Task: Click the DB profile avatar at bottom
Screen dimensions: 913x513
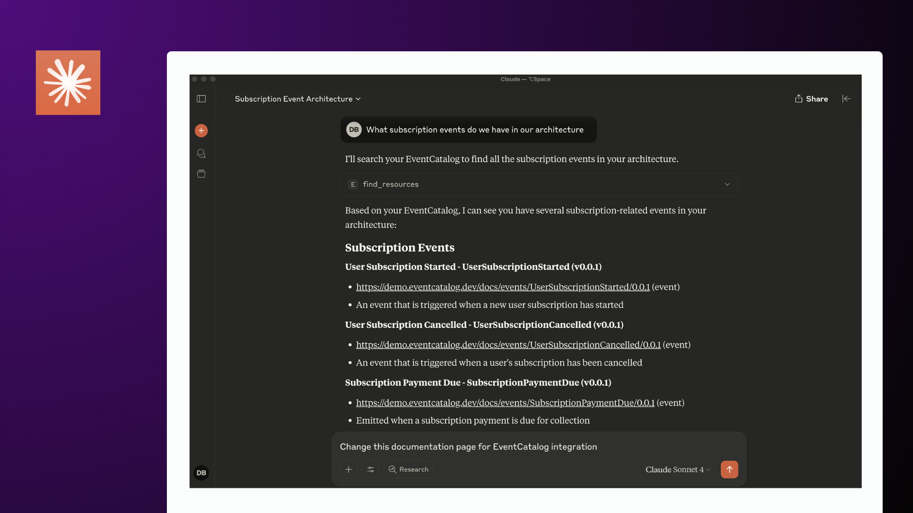Action: pyautogui.click(x=201, y=473)
